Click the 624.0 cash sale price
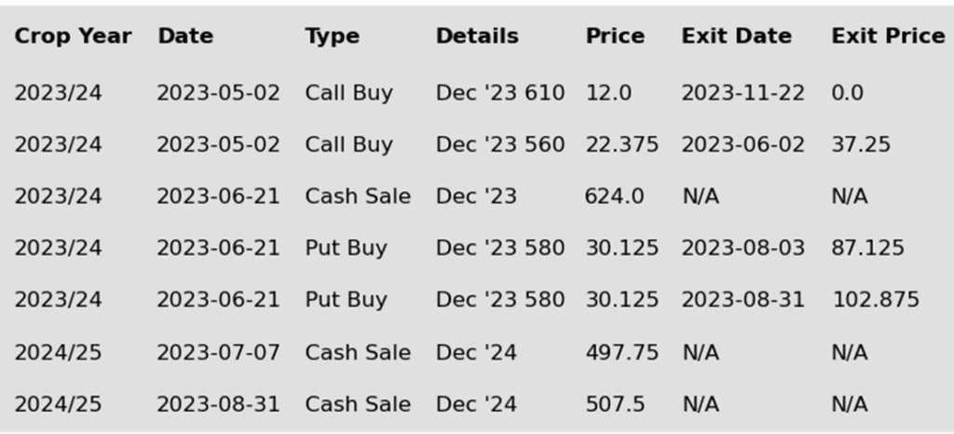This screenshot has height=434, width=954. coord(615,197)
